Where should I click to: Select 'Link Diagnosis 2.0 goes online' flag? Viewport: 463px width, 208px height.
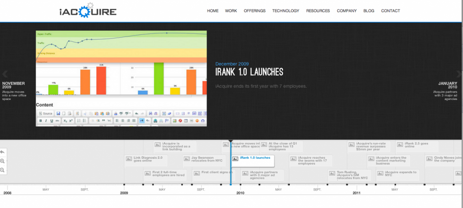click(146, 160)
